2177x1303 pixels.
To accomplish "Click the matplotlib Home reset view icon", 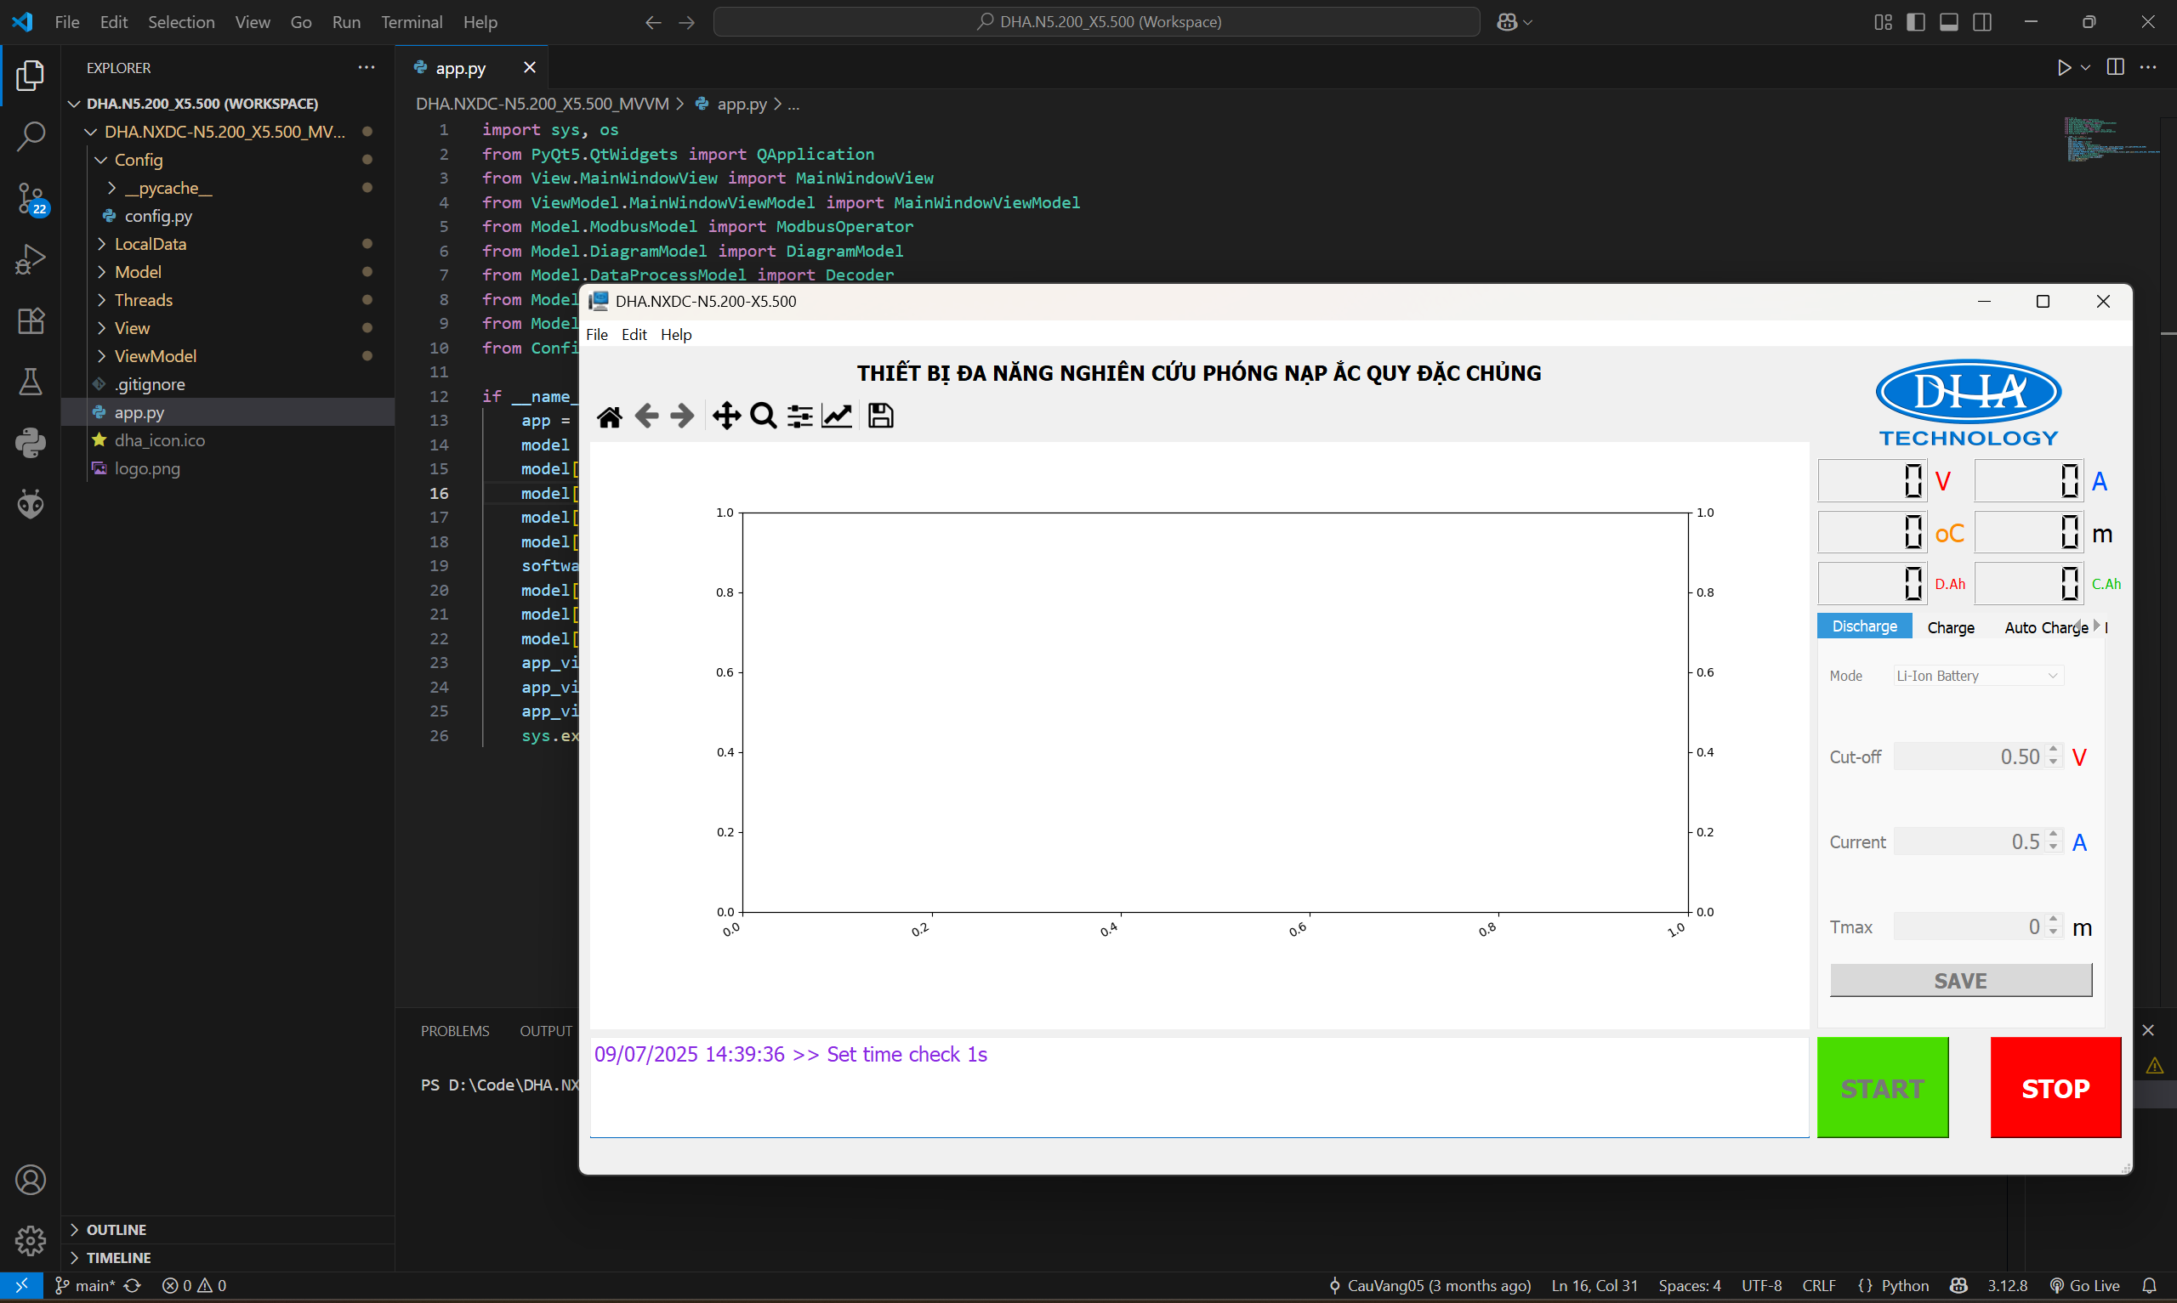I will [x=610, y=416].
